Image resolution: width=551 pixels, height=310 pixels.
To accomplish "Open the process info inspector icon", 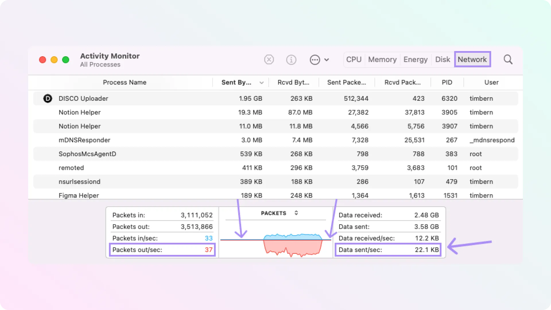I will [291, 60].
